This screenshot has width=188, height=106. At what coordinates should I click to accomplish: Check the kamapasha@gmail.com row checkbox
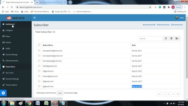(x=39, y=50)
